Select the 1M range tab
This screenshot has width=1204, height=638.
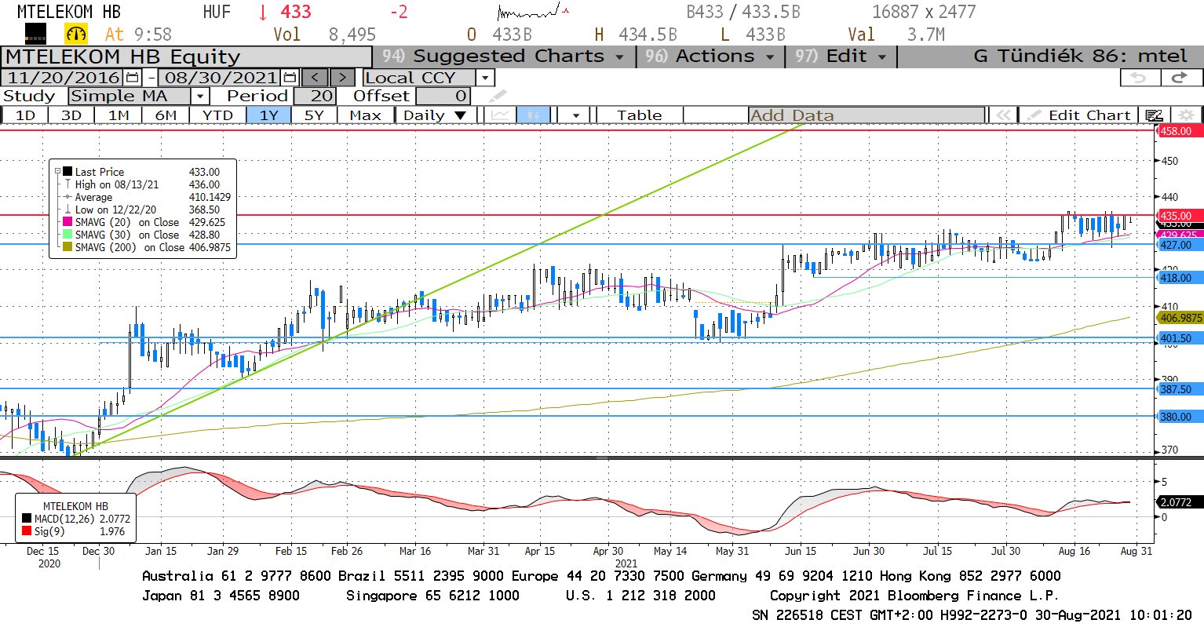click(119, 115)
